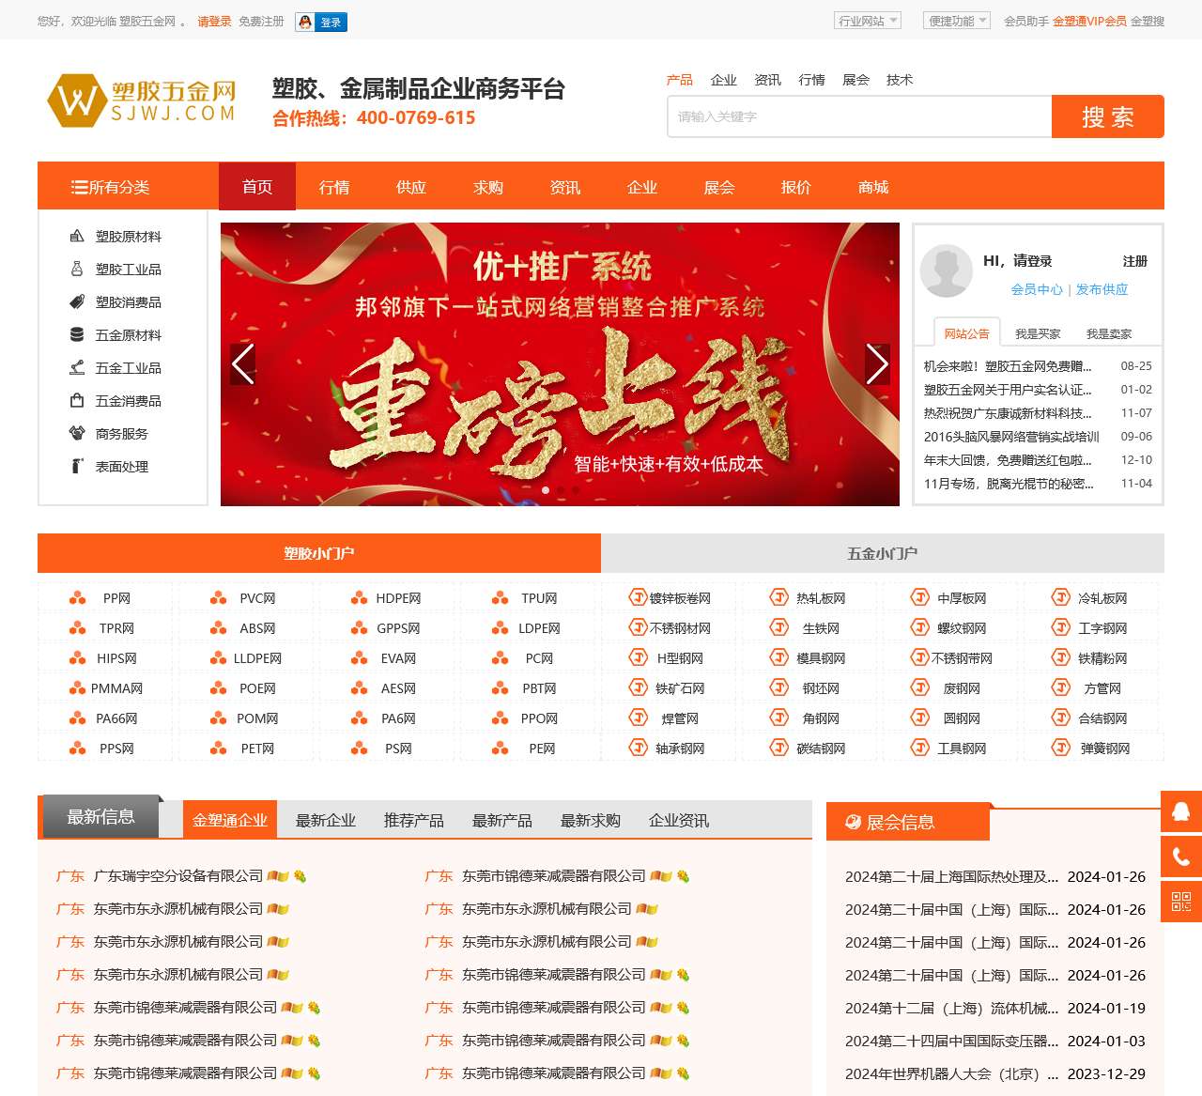This screenshot has width=1202, height=1096.
Task: Activate the 金塑通企业 tab
Action: click(x=230, y=819)
